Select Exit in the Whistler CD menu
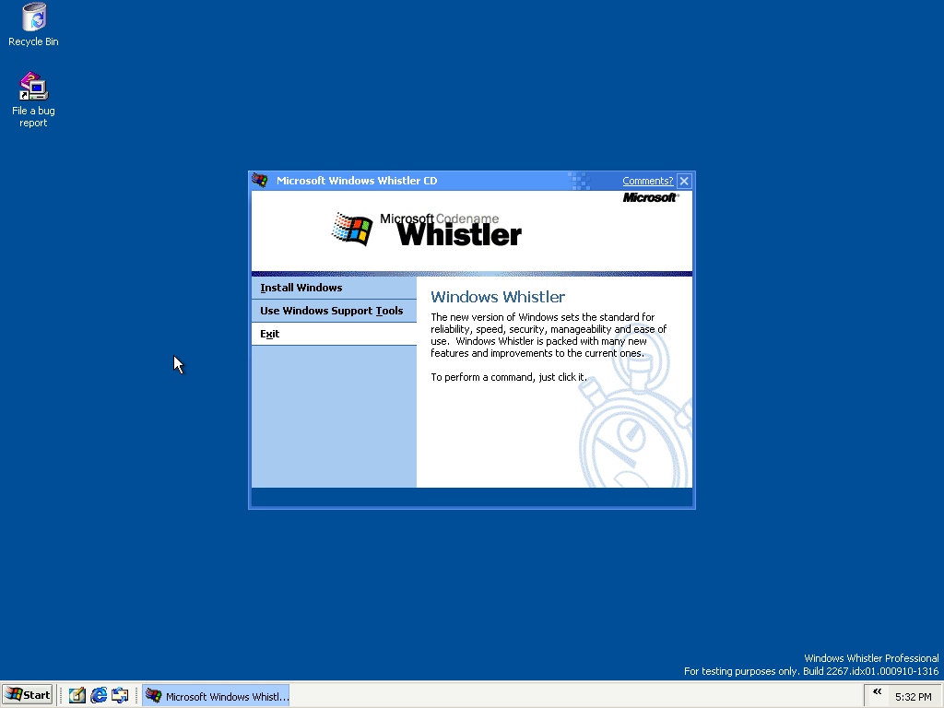944x708 pixels. 334,334
